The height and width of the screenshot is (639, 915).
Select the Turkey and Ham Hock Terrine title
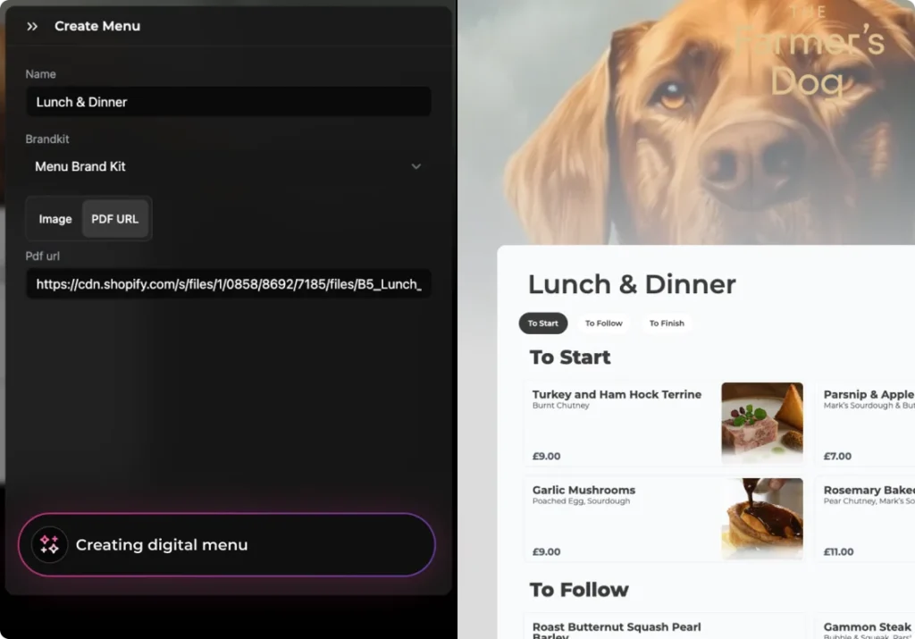pos(617,394)
